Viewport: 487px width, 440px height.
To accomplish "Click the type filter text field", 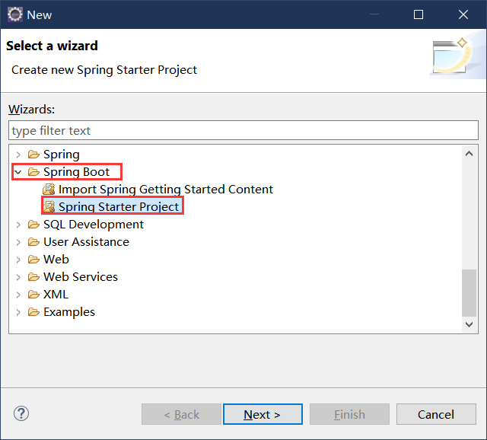I will coord(243,131).
